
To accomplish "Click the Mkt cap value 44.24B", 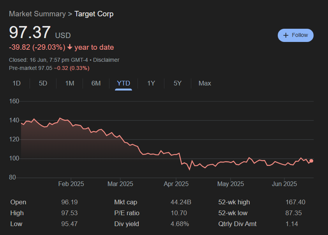I will pos(181,202).
